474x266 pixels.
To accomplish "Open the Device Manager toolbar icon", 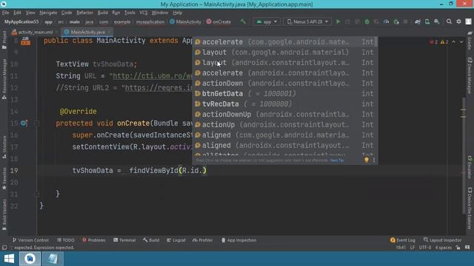I will point(427,21).
